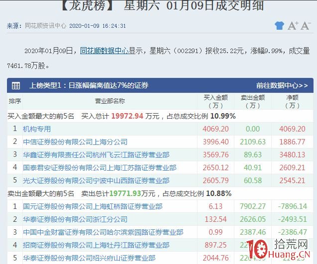The image size is (317, 264).
Task: Click buy amount 2044.76 cell
Action: (215, 258)
